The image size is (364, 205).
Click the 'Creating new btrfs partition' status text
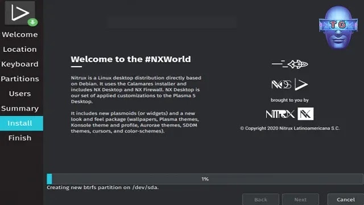(x=102, y=187)
